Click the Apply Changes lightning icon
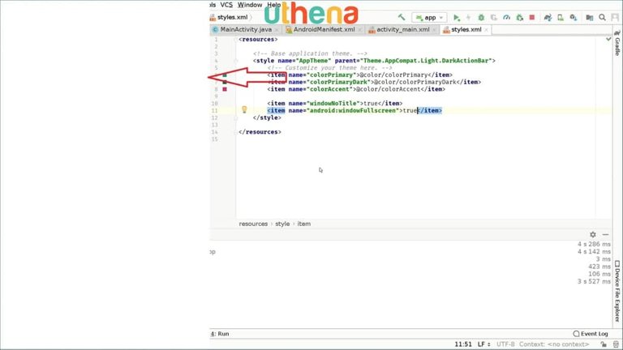 pyautogui.click(x=468, y=18)
